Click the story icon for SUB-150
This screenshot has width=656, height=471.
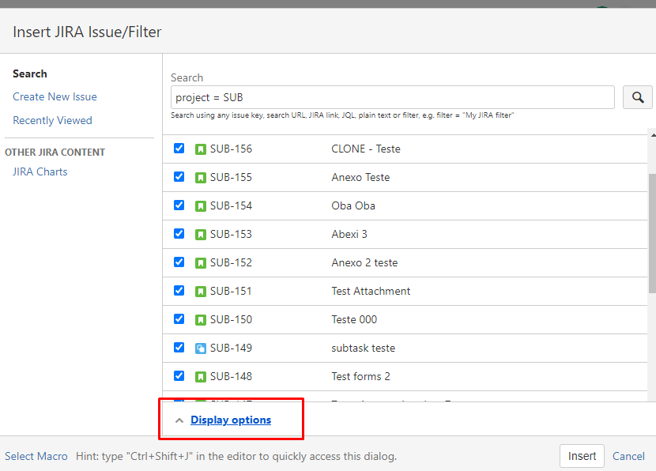[x=201, y=320]
